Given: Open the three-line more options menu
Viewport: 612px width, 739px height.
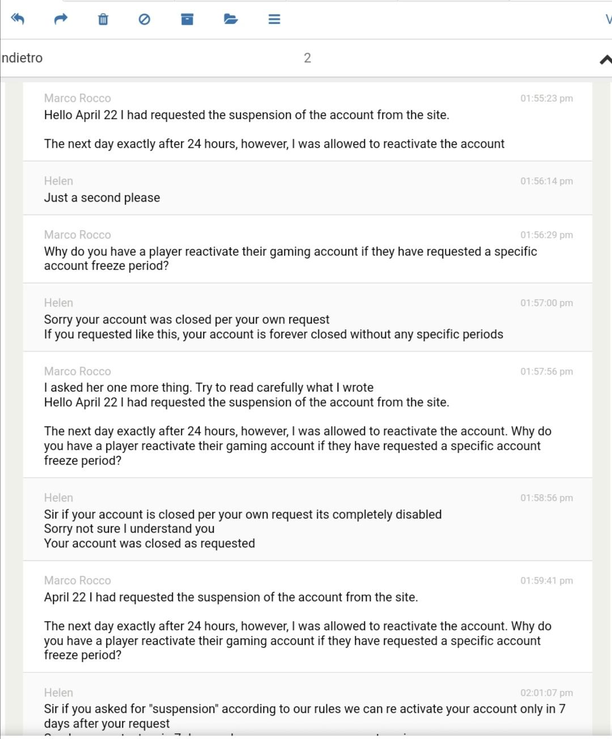Looking at the screenshot, I should coord(274,19).
